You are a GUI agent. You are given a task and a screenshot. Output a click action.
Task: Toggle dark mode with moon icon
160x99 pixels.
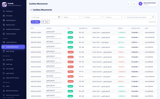coord(134,4)
